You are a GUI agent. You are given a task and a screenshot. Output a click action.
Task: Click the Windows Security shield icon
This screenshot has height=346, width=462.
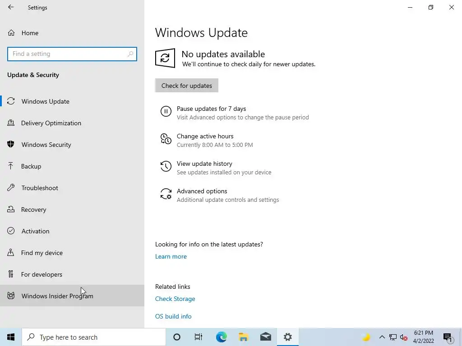click(11, 144)
